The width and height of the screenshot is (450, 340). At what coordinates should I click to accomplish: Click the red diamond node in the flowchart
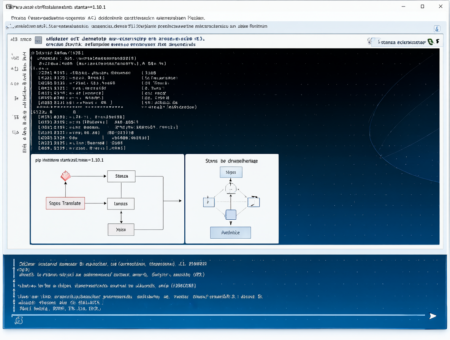click(66, 176)
